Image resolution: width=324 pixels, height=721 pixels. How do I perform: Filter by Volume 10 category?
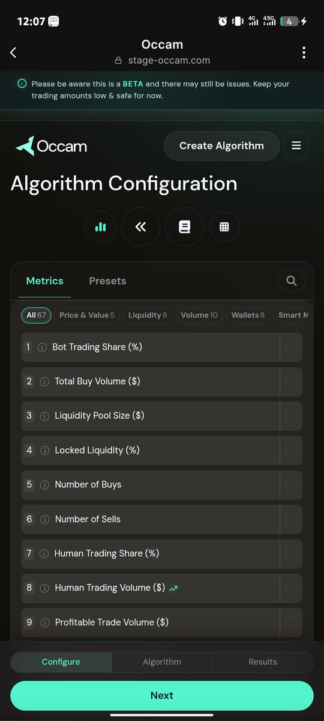click(199, 315)
